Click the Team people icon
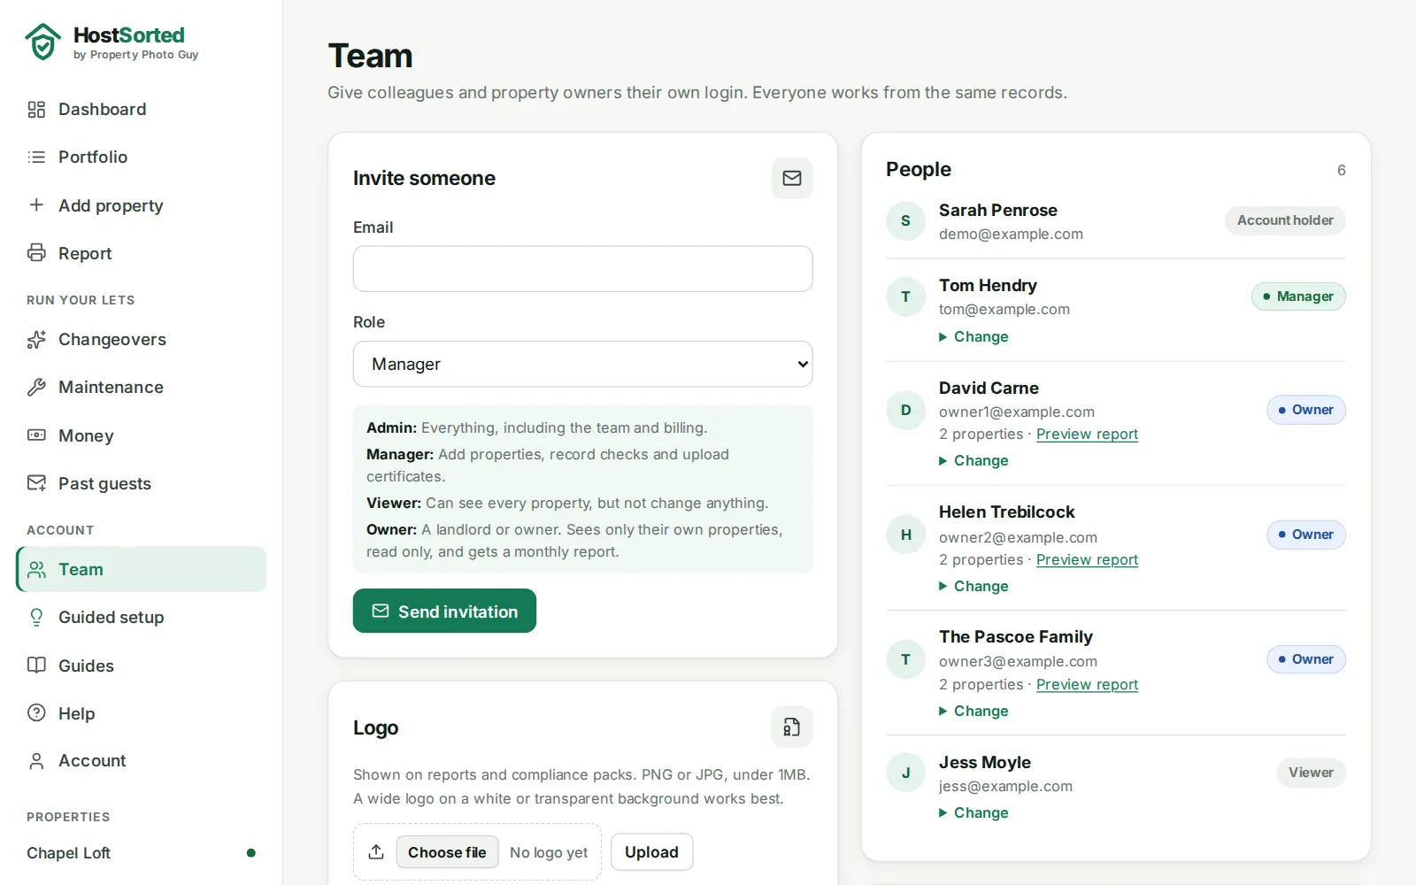Viewport: 1416px width, 885px height. point(36,569)
